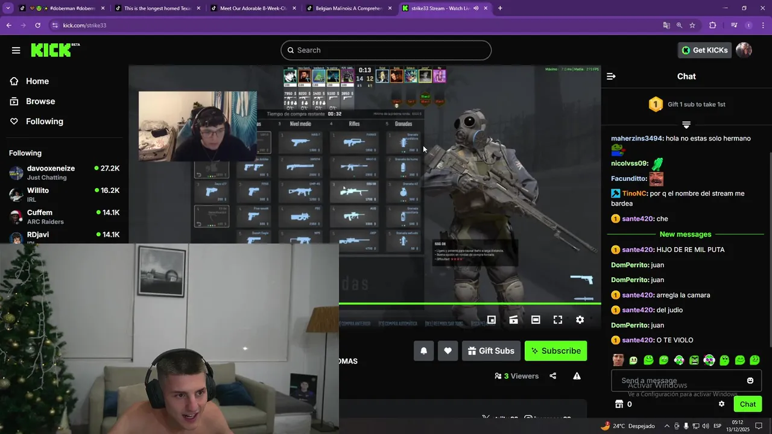Open the zoom magnifier icon in address bar

[679, 25]
